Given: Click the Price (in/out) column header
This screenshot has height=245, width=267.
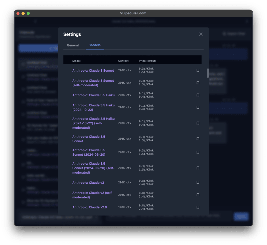Looking at the screenshot, I should [x=148, y=61].
